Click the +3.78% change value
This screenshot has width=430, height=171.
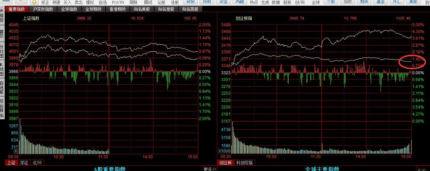(350, 18)
